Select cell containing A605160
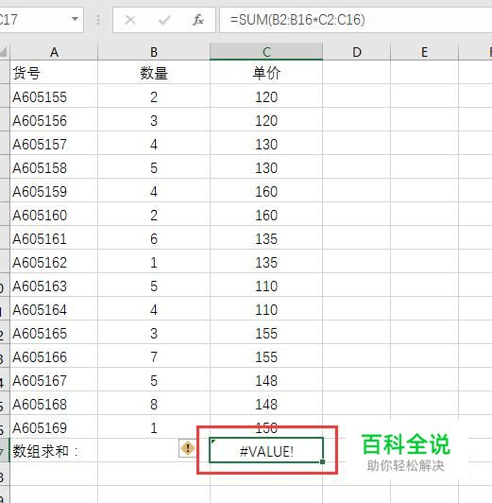492x503 pixels. [x=54, y=215]
